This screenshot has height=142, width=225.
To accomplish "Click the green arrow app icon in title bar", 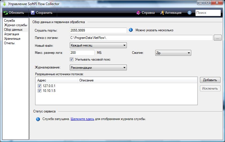I will tap(4, 4).
